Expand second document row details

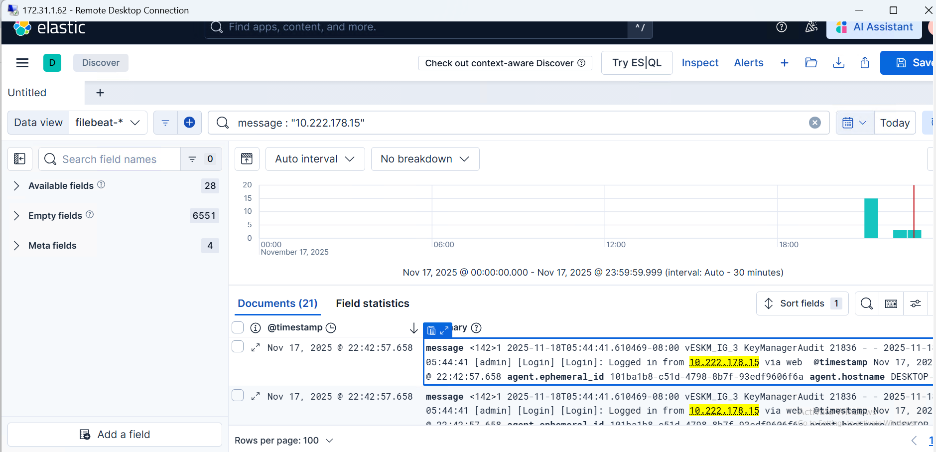click(256, 397)
